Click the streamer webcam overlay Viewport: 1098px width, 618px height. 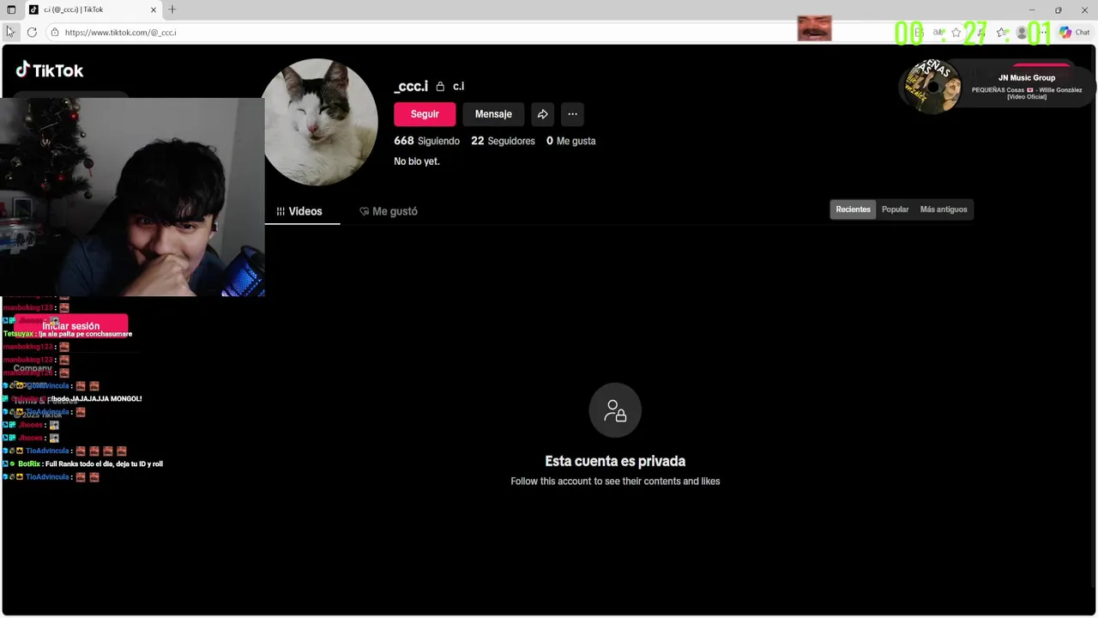[x=132, y=197]
